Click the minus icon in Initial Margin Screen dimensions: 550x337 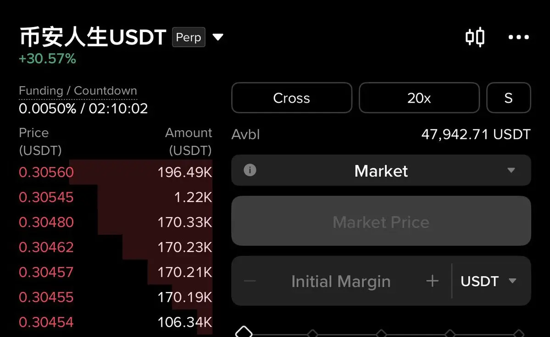click(250, 281)
